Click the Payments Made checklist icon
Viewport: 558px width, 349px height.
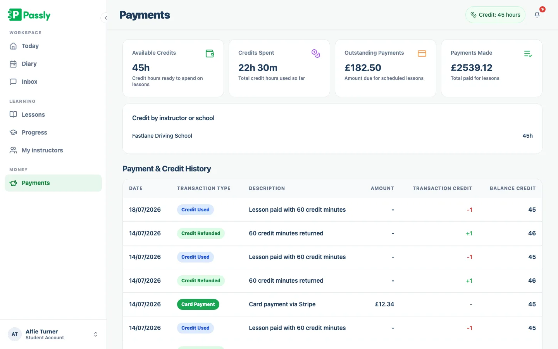pos(528,54)
